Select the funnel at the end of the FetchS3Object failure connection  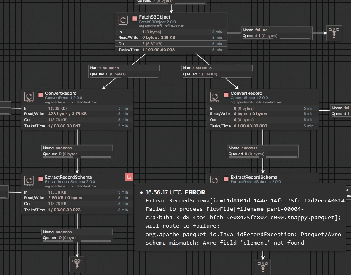[x=334, y=33]
